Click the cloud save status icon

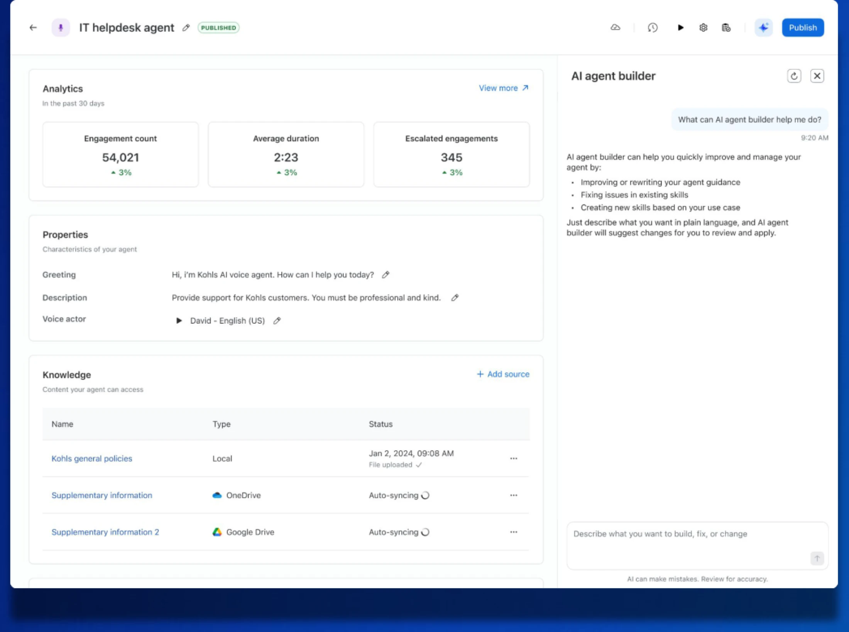coord(615,28)
